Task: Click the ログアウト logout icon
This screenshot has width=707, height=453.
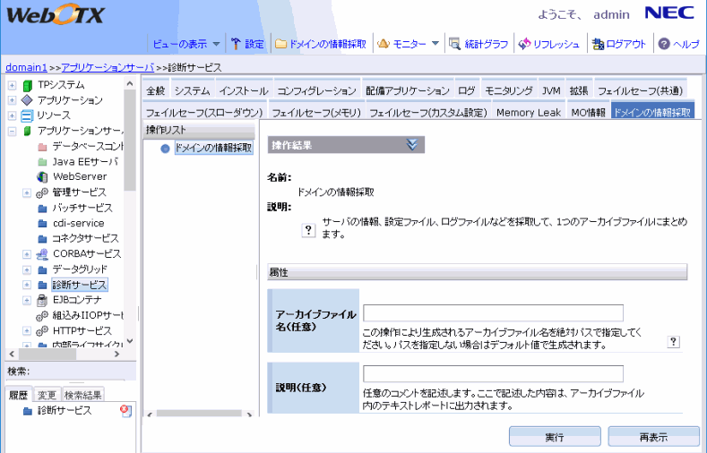Action: click(x=598, y=44)
